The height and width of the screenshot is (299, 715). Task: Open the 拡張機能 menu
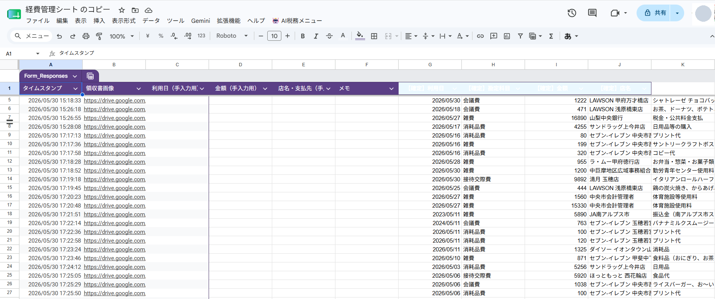228,21
